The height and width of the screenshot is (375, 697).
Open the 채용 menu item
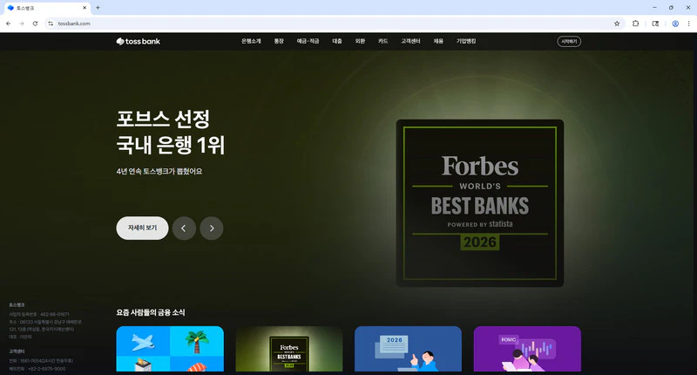(x=438, y=41)
